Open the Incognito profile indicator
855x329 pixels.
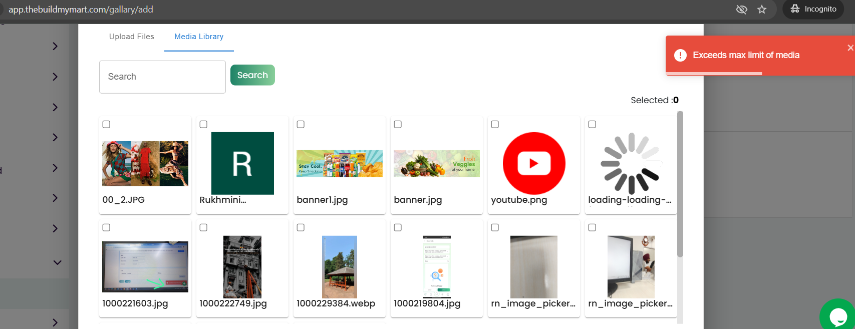(813, 9)
